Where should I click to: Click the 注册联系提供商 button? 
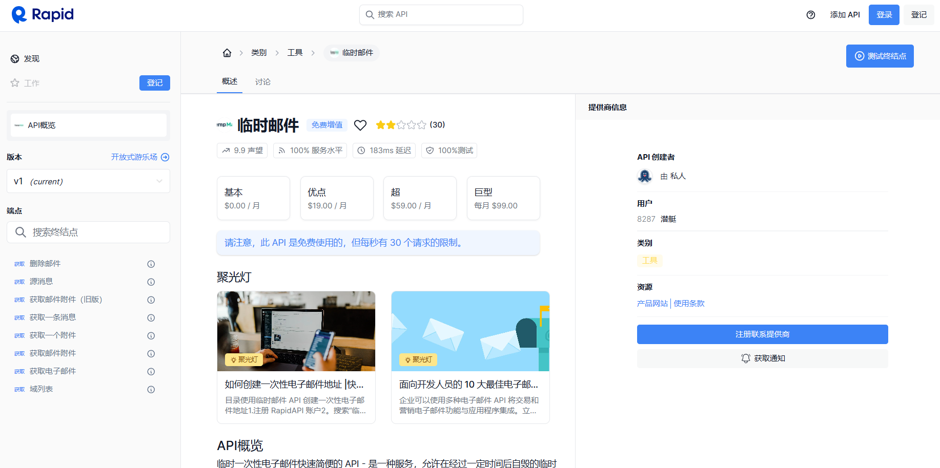(763, 334)
